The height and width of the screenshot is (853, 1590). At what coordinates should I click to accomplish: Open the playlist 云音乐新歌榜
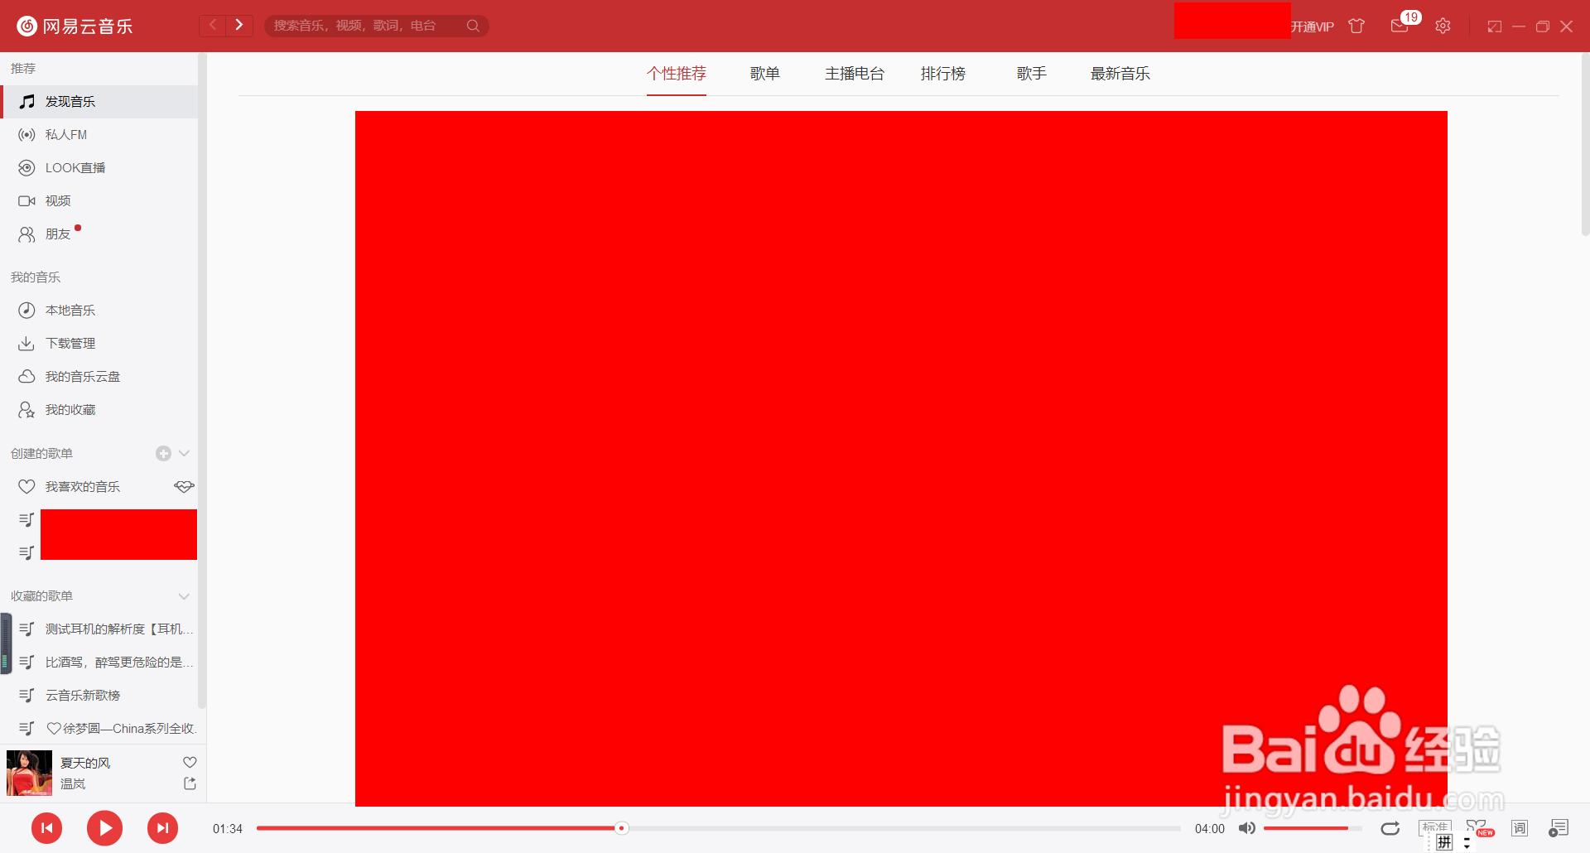click(x=83, y=695)
